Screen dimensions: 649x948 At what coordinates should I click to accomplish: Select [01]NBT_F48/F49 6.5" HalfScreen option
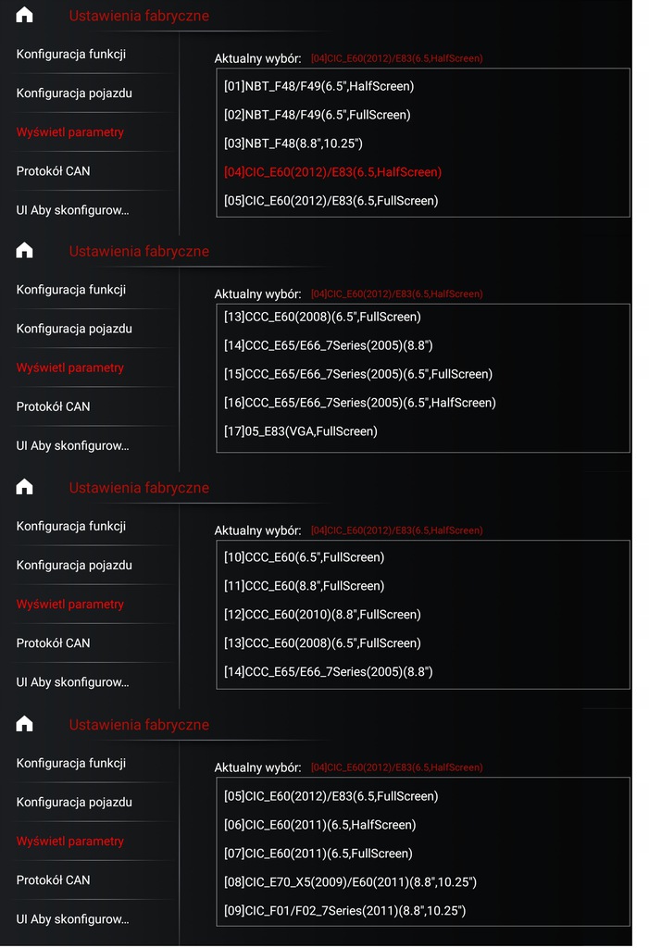[318, 86]
